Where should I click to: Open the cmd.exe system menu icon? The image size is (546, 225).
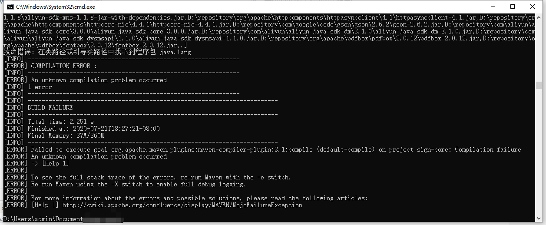coord(9,7)
